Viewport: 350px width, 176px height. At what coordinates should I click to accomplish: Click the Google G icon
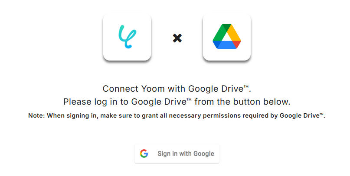[144, 154]
